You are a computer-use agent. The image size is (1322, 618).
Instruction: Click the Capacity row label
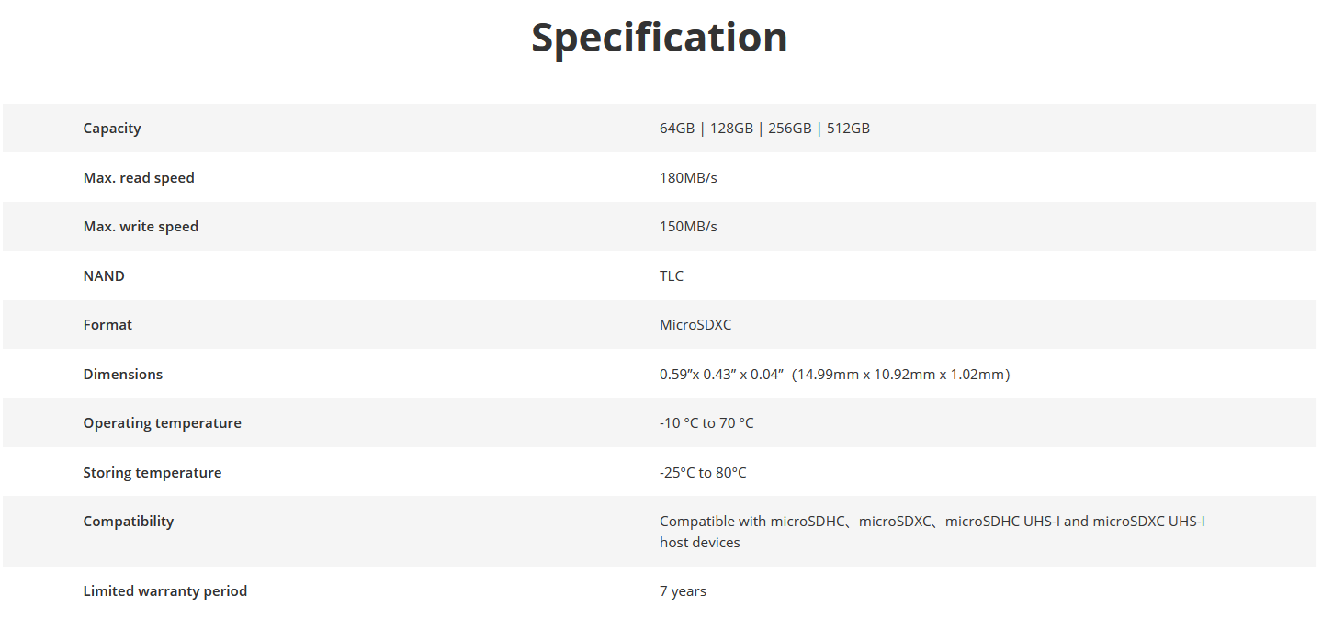coord(112,129)
